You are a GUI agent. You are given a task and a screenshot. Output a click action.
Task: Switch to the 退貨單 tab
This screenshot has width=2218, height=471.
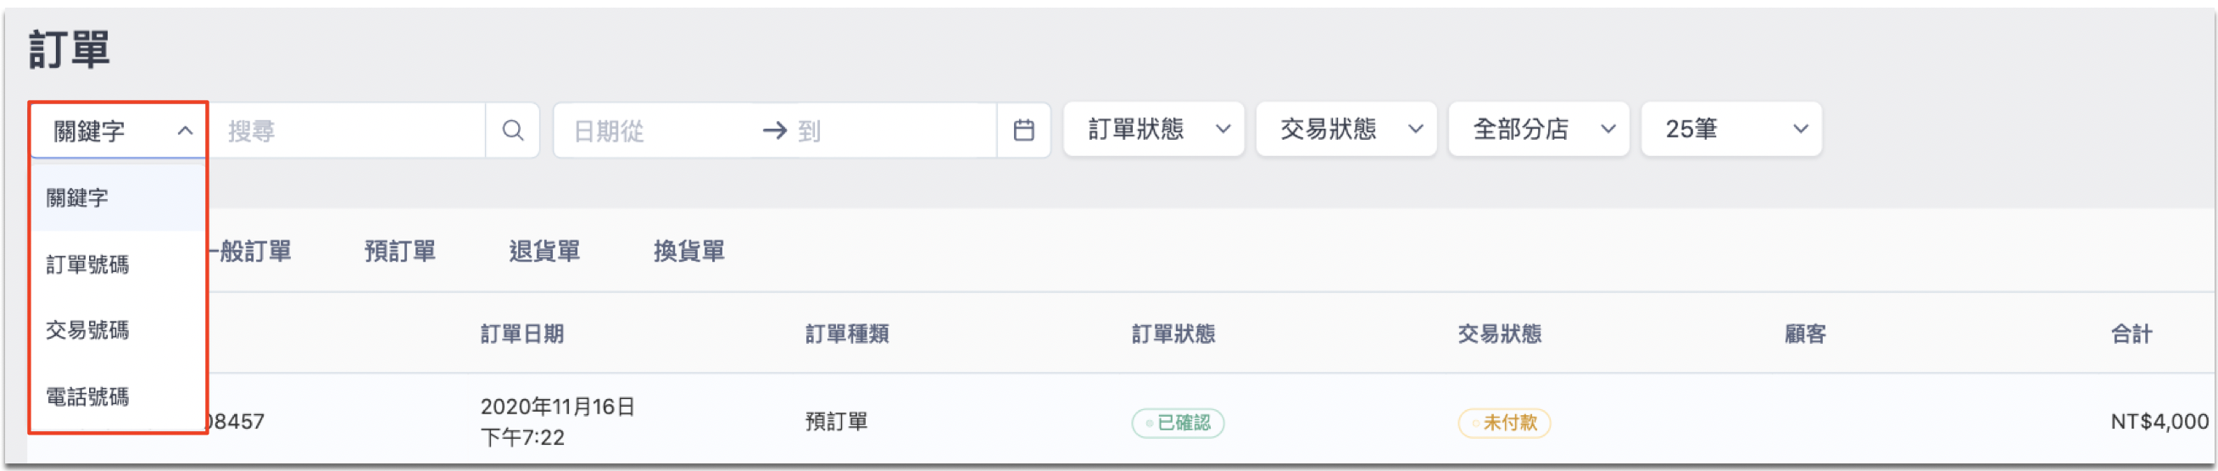click(x=544, y=252)
